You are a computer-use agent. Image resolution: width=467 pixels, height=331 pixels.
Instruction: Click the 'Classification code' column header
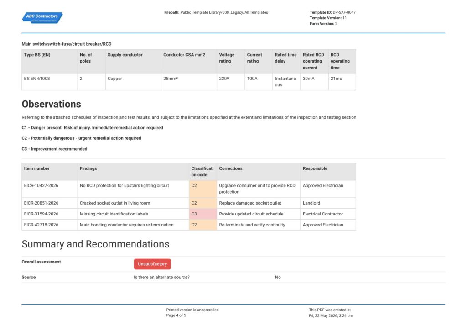pos(202,172)
